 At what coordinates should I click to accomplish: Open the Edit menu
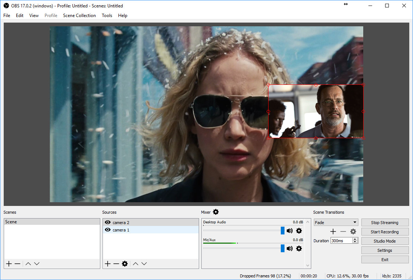20,16
